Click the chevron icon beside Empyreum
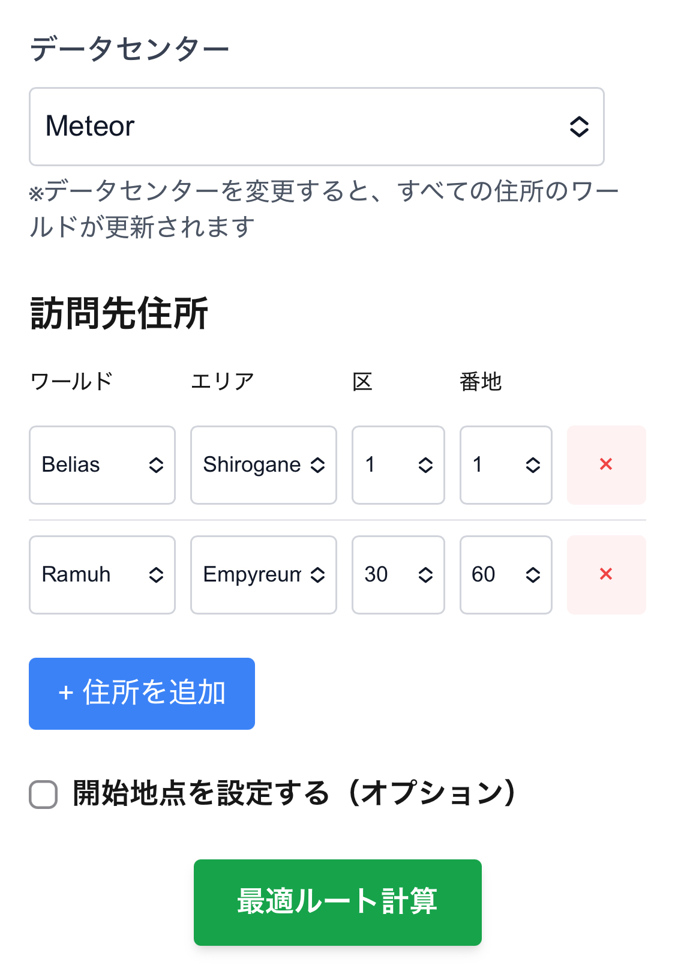 [x=318, y=575]
